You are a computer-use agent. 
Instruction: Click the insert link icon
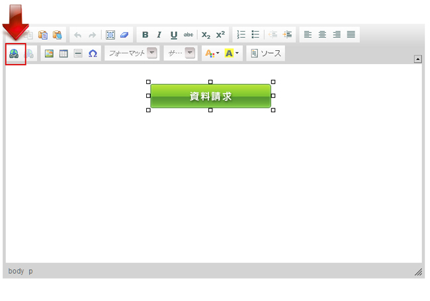pos(14,53)
